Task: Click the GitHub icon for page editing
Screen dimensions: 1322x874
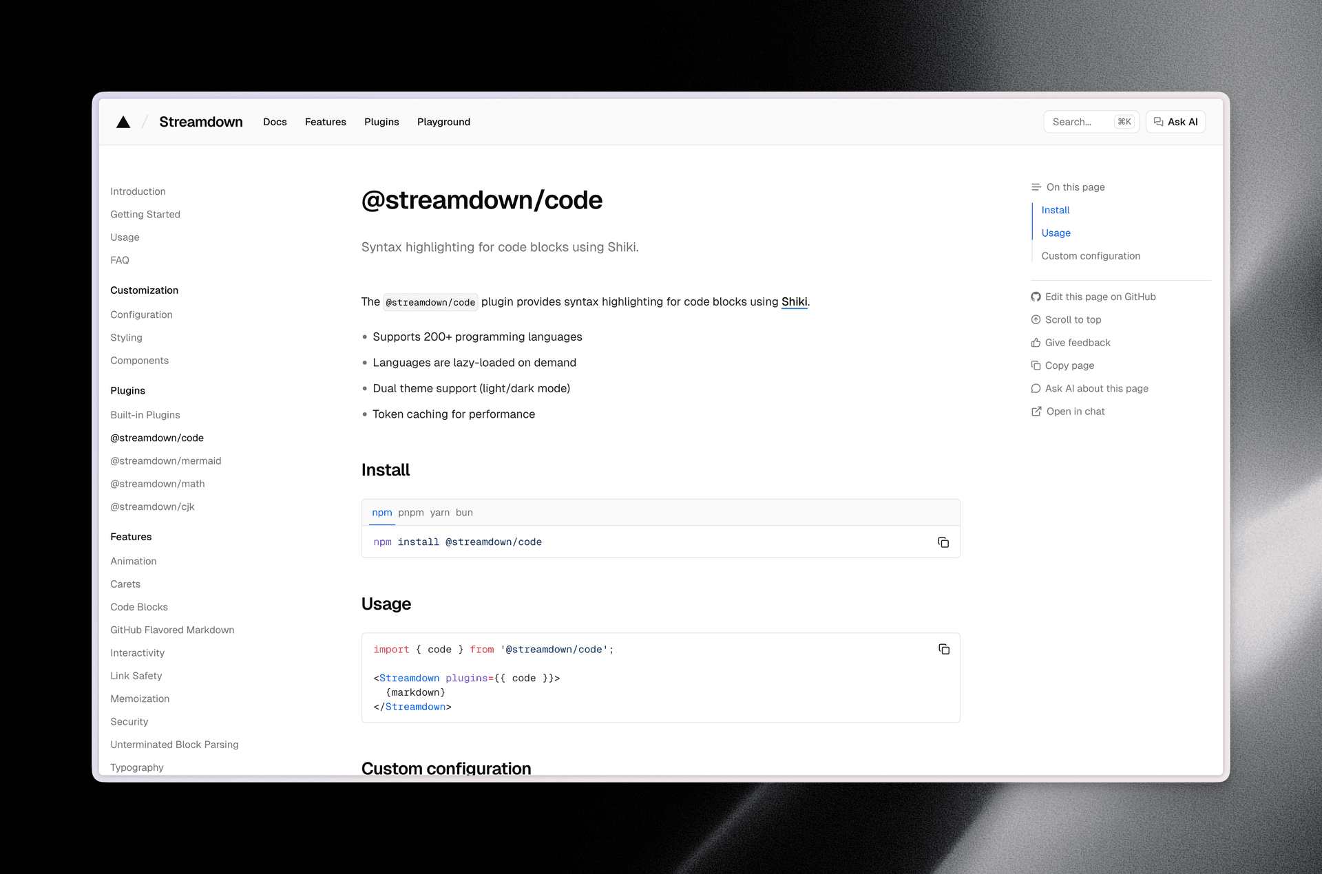Action: click(x=1036, y=297)
